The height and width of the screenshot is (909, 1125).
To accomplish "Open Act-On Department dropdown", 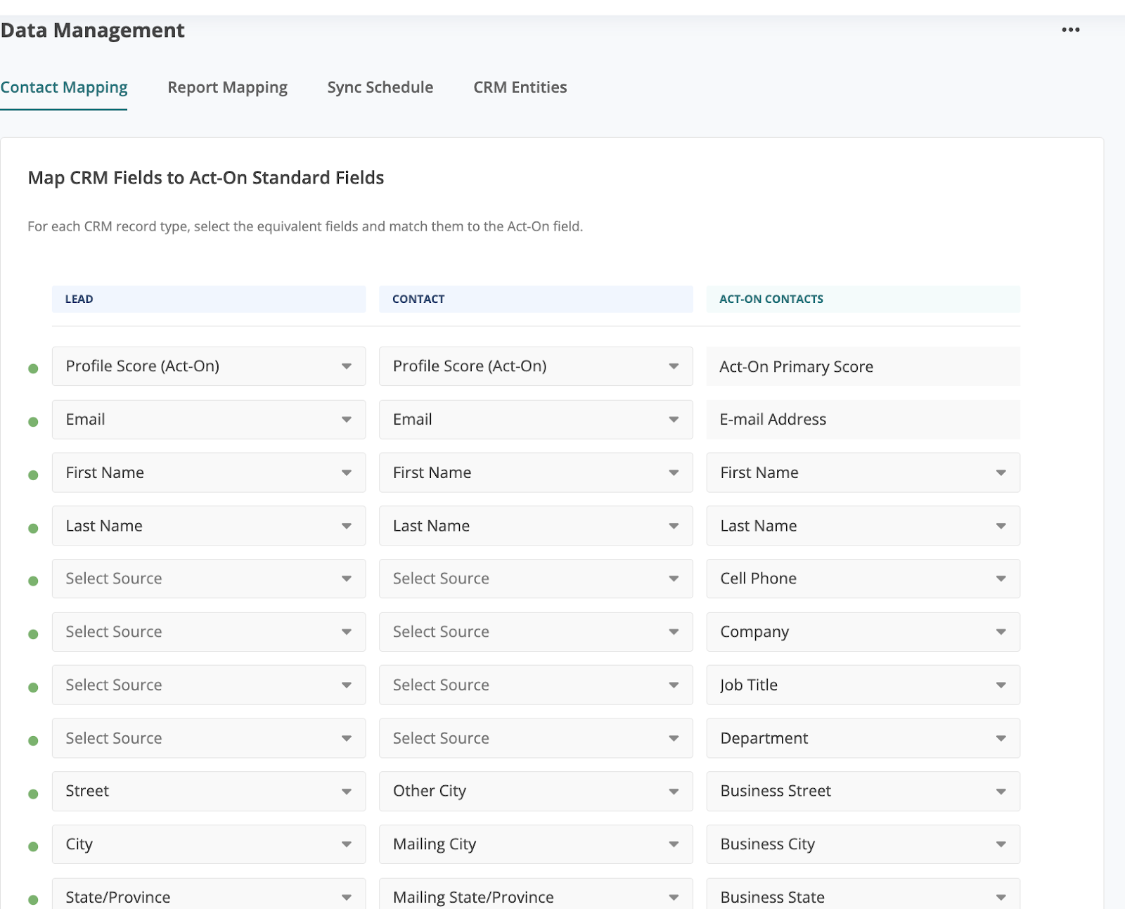I will pyautogui.click(x=863, y=738).
